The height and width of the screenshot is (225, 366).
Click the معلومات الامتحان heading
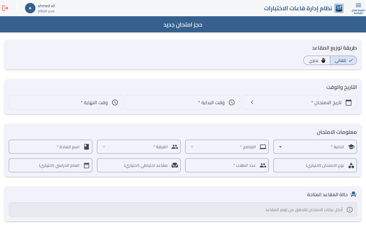(337, 132)
